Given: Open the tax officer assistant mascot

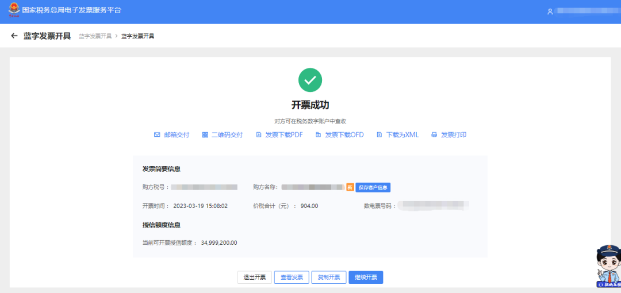Looking at the screenshot, I should (608, 266).
